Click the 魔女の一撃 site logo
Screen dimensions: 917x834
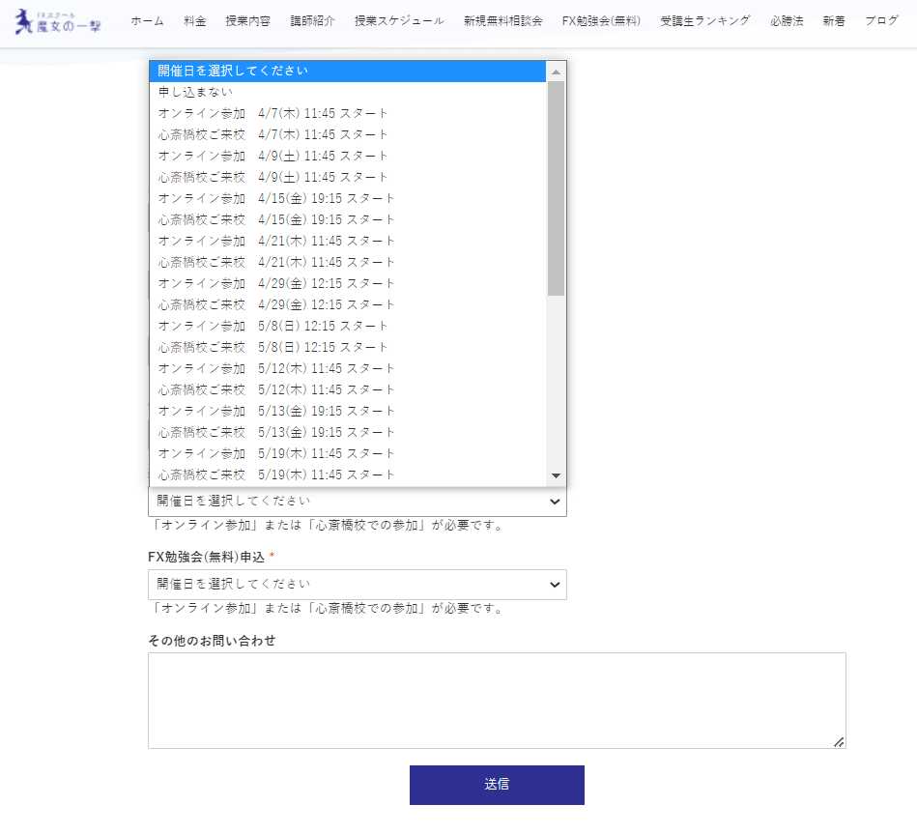[x=57, y=21]
